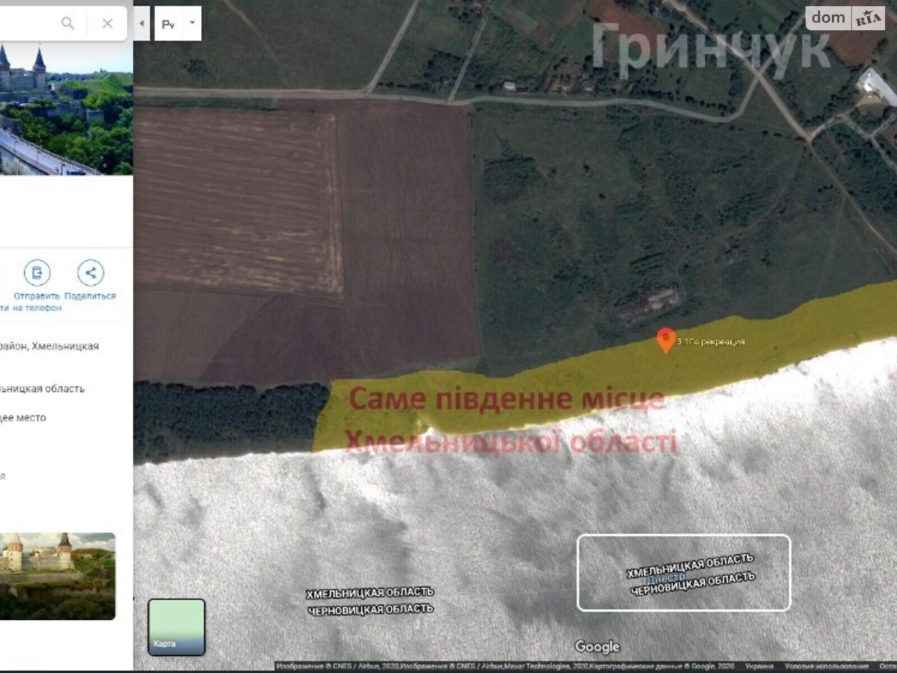Collapse the side panel arrow
This screenshot has height=673, width=897.
click(142, 24)
